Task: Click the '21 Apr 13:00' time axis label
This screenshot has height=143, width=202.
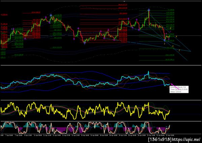Action: pyautogui.click(x=151, y=135)
